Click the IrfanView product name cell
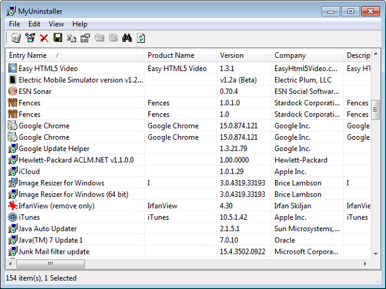 tap(162, 206)
